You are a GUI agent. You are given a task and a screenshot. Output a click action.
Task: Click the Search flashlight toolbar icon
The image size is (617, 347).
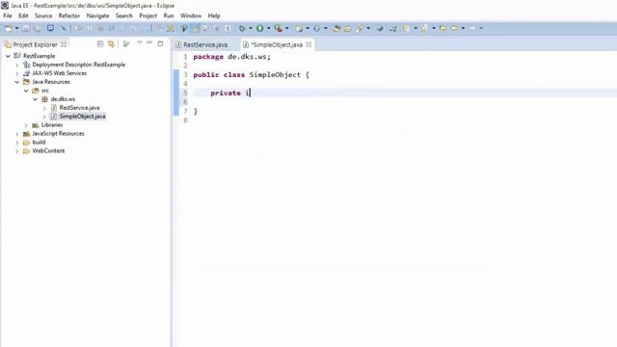pos(360,28)
